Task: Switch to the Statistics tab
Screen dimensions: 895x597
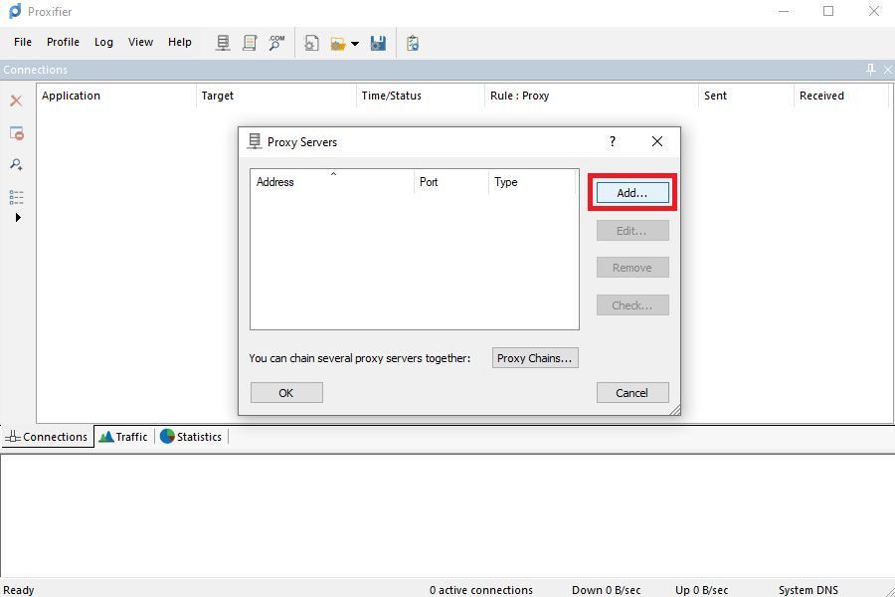Action: click(x=191, y=437)
